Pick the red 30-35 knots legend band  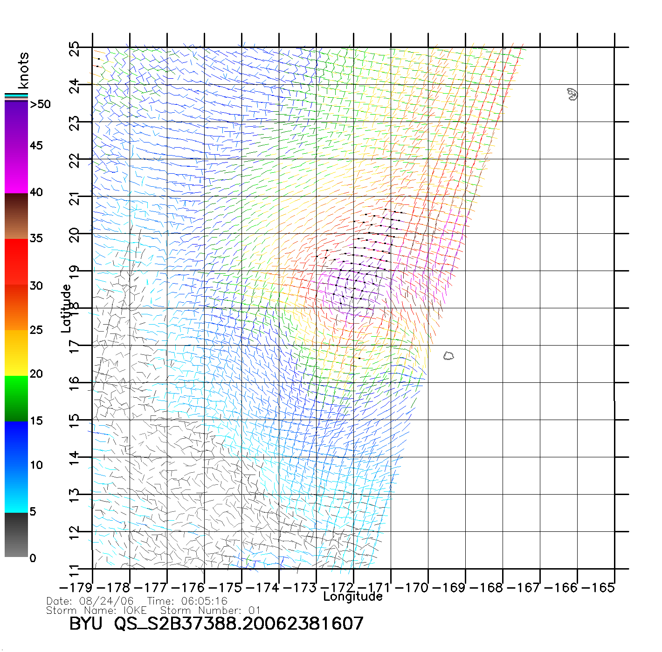pos(16,261)
